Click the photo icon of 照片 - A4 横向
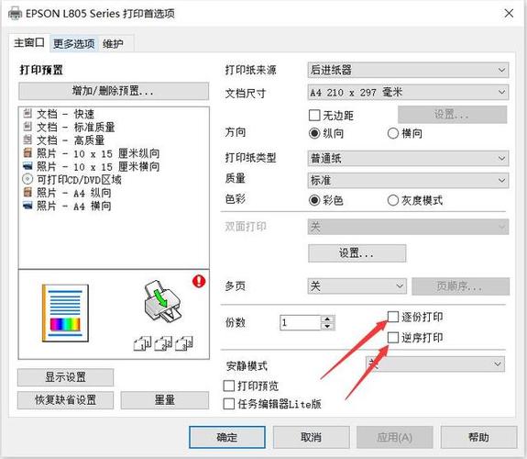Screen dimensions: 527x459 point(27,206)
